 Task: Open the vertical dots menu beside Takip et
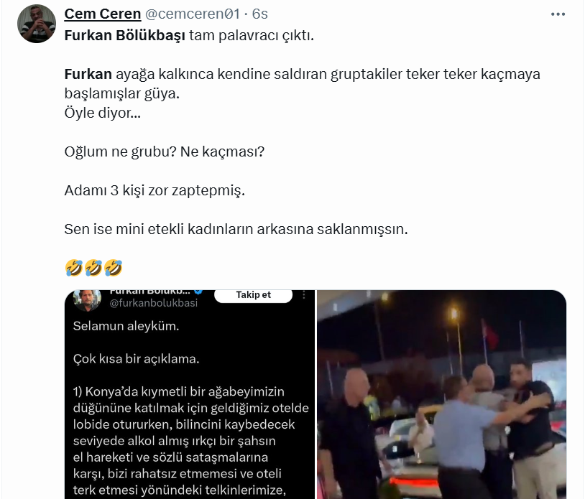[x=304, y=295]
